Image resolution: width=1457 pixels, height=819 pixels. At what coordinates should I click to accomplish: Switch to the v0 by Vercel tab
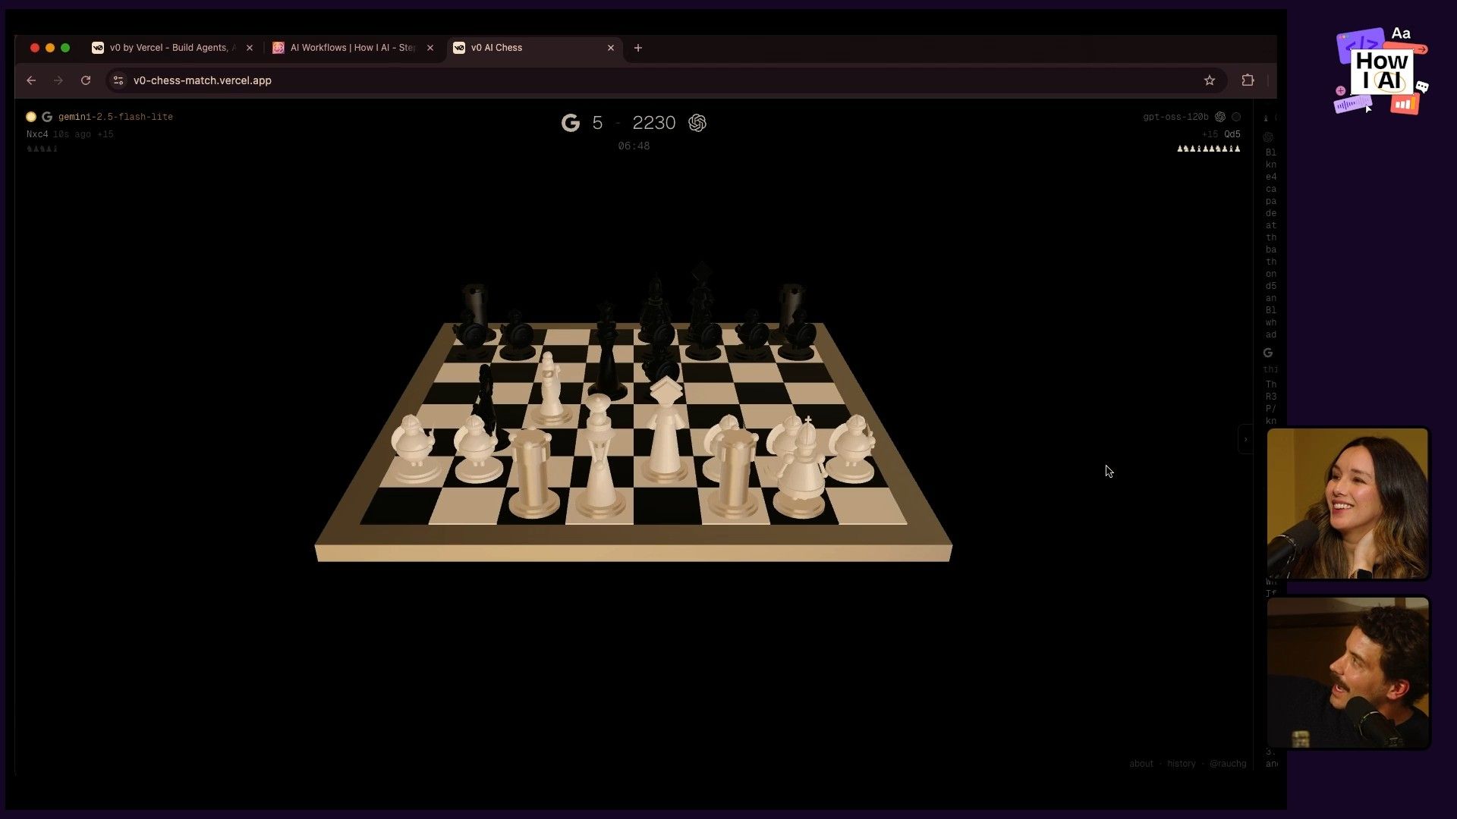[x=171, y=48]
